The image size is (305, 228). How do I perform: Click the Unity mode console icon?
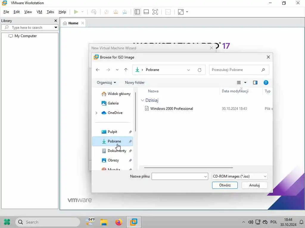[168, 12]
